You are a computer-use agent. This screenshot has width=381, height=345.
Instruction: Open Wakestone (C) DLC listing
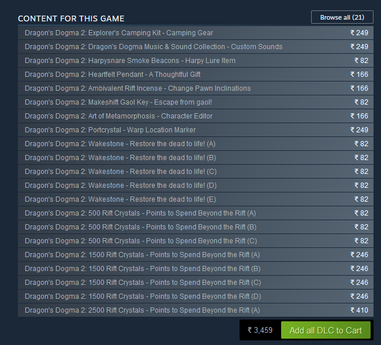tap(120, 172)
